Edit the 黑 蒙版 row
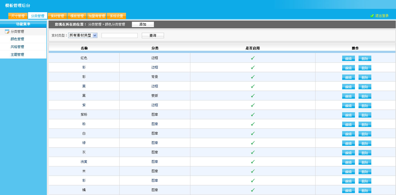The image size is (396, 195). [x=349, y=96]
